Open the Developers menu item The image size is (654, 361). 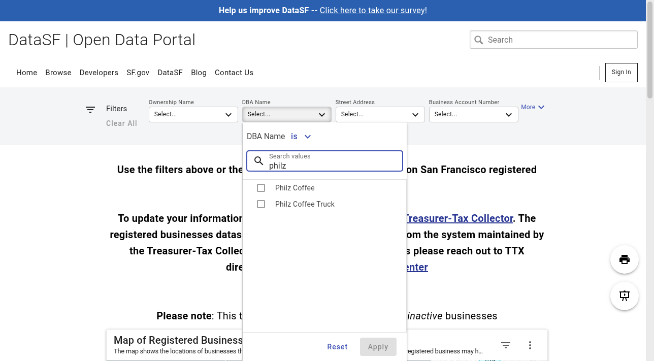99,73
